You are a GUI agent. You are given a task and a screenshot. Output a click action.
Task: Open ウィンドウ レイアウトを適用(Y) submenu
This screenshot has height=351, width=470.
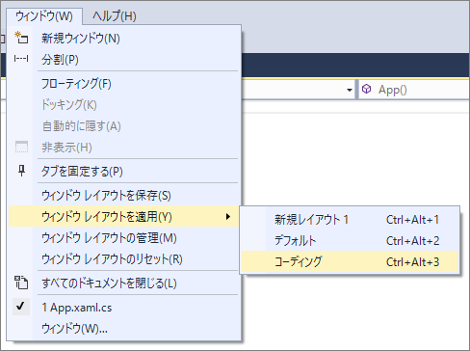[124, 217]
